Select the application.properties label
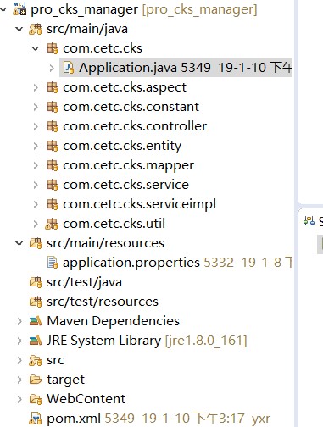Viewport: 323px width, 427px height. coord(131,263)
